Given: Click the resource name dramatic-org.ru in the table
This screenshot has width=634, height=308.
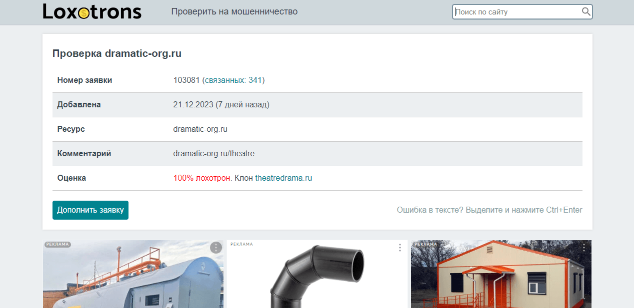Looking at the screenshot, I should click(x=199, y=129).
